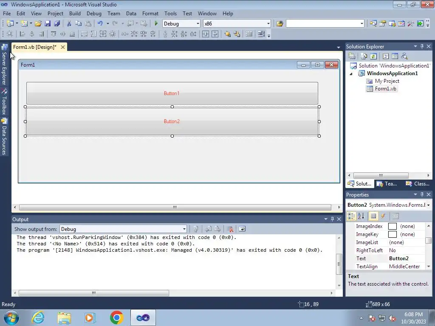Click the Align Lefts layout icon
The height and width of the screenshot is (326, 435).
pyautogui.click(x=23, y=34)
